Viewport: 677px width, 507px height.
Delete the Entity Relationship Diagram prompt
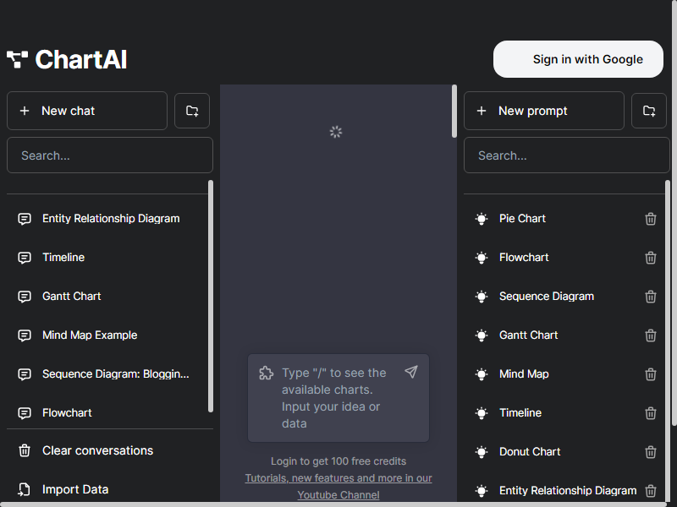651,491
